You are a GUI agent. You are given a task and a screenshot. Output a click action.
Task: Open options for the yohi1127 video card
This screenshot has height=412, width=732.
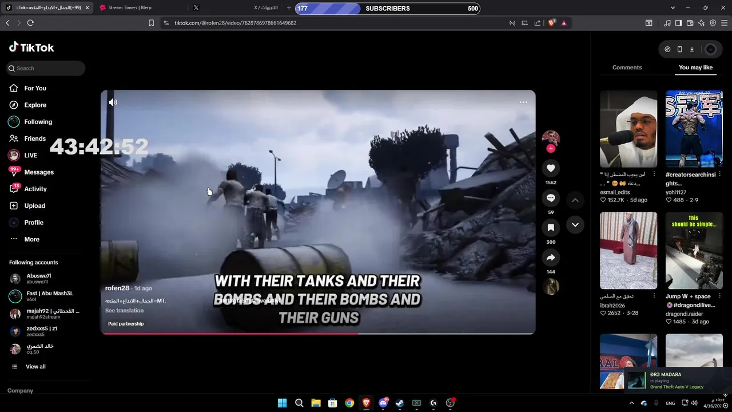pyautogui.click(x=720, y=175)
